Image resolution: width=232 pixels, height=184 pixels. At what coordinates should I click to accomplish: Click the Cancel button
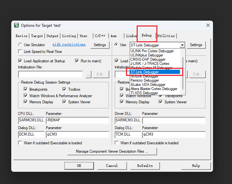tap(112, 166)
